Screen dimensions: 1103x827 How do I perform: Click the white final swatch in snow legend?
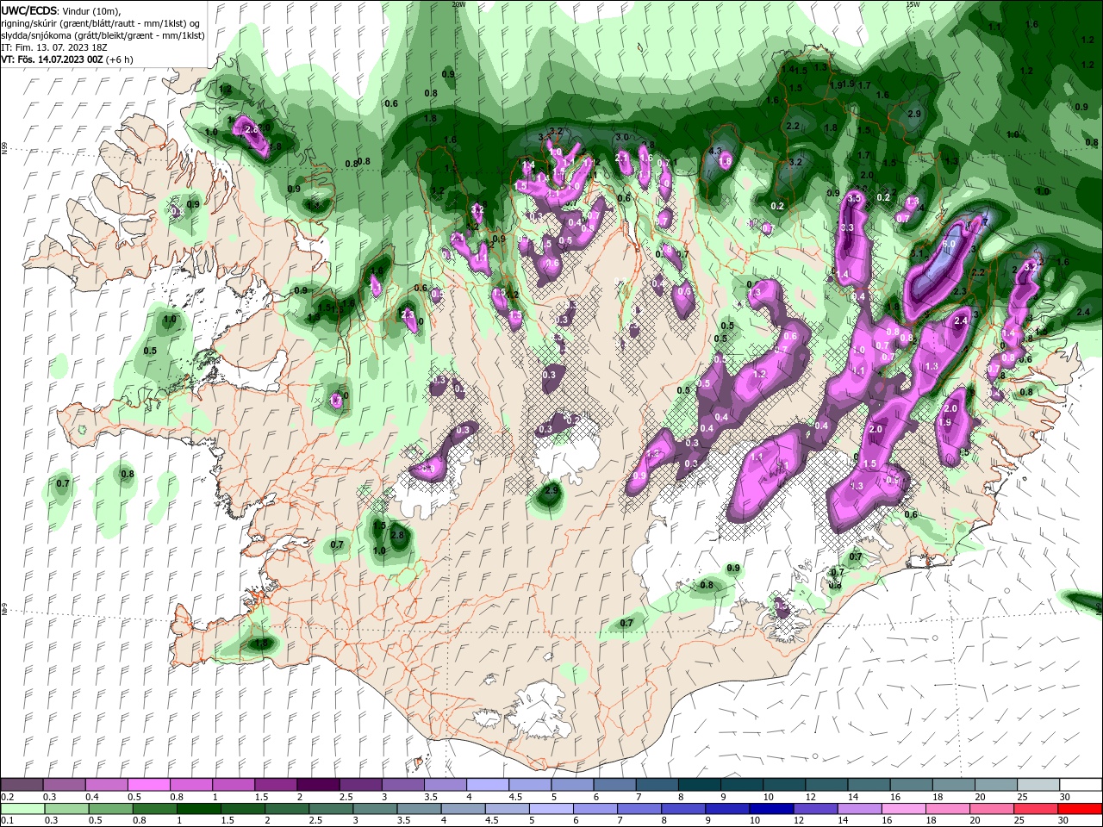[x=1081, y=785]
